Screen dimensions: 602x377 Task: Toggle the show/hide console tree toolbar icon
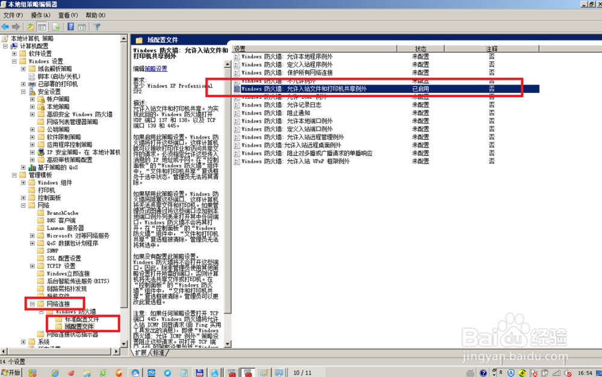pyautogui.click(x=42, y=27)
